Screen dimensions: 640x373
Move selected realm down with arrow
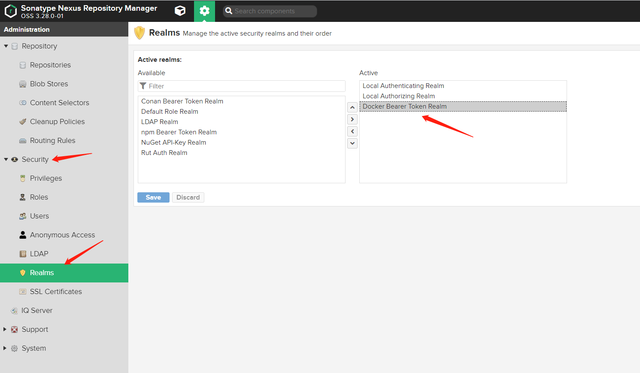(352, 143)
